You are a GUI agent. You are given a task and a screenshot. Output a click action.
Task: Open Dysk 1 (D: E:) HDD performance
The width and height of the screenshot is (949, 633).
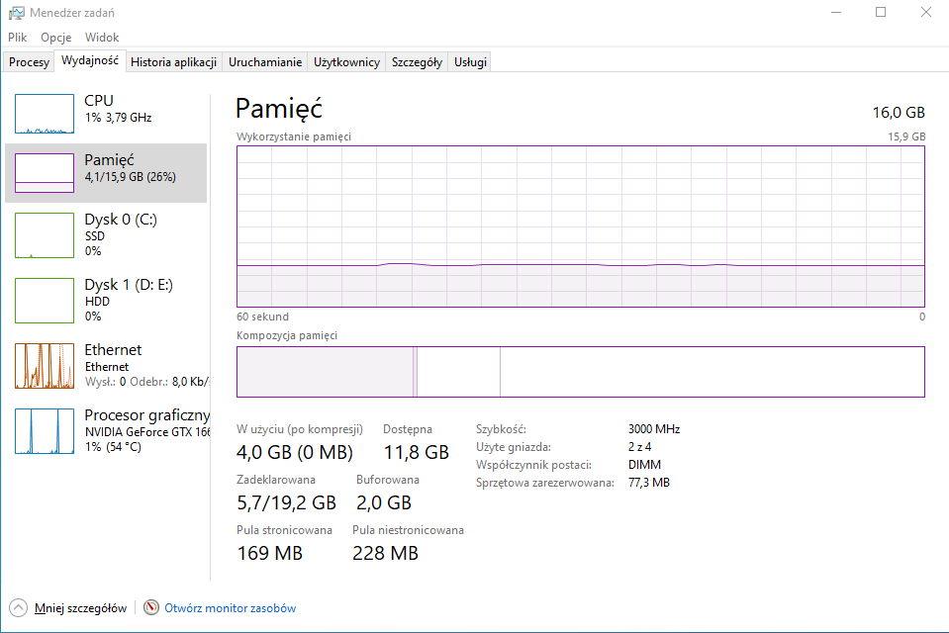(x=106, y=300)
